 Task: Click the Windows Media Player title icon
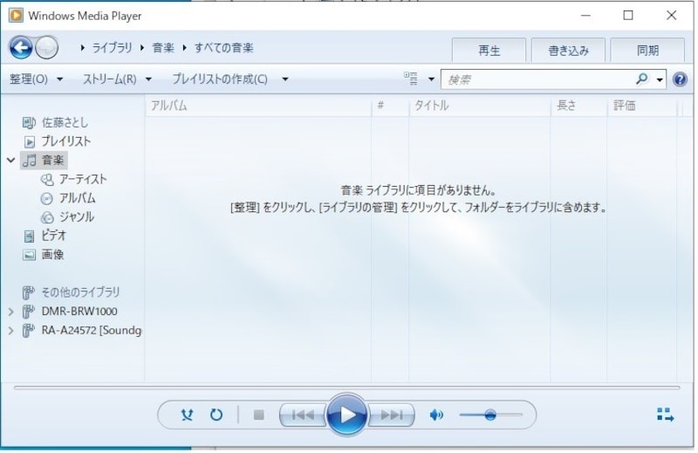[x=16, y=16]
